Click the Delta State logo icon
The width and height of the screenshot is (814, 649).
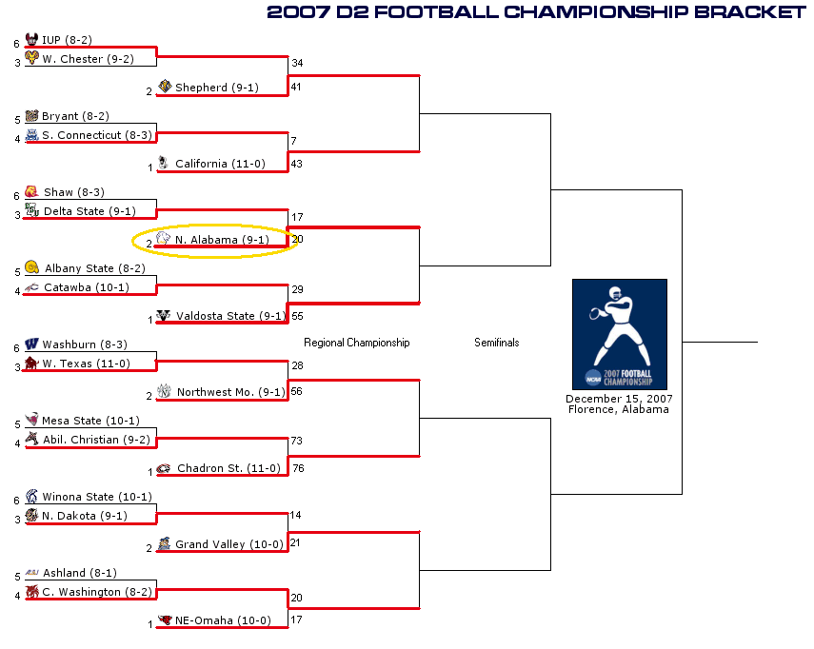(x=31, y=210)
